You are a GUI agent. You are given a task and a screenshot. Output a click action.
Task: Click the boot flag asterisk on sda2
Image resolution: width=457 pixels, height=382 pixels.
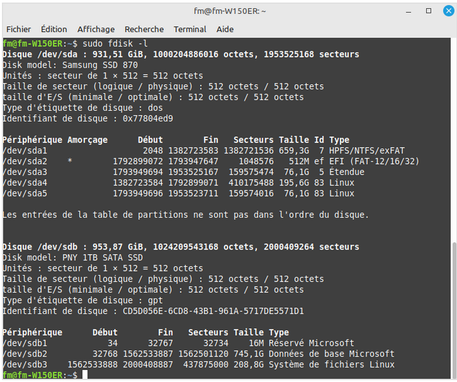pyautogui.click(x=70, y=162)
